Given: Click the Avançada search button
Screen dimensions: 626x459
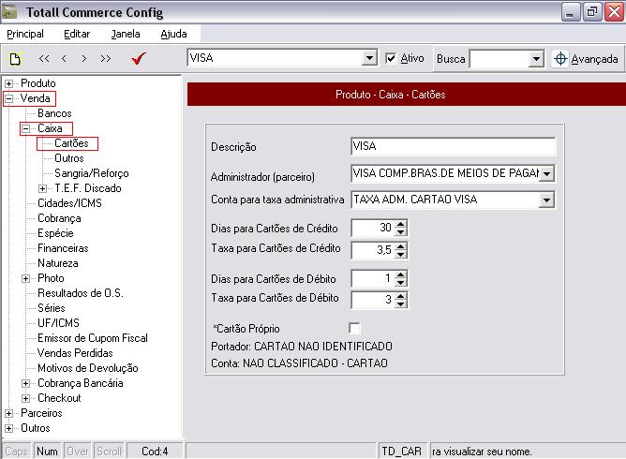Looking at the screenshot, I should click(x=586, y=59).
